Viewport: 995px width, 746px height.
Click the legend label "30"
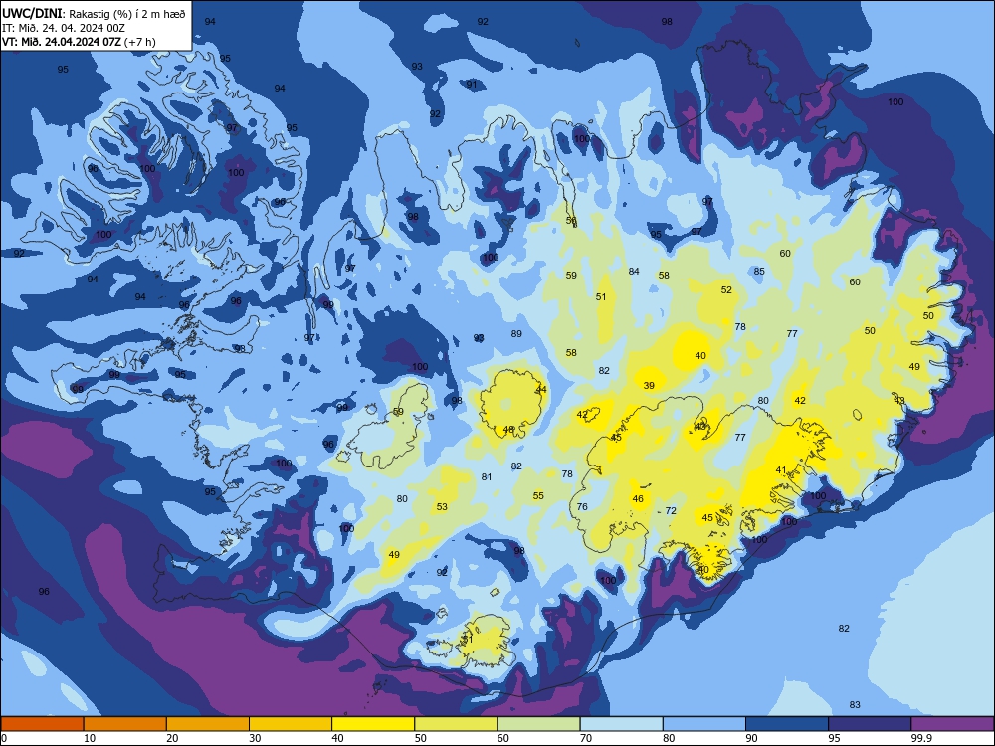click(255, 738)
